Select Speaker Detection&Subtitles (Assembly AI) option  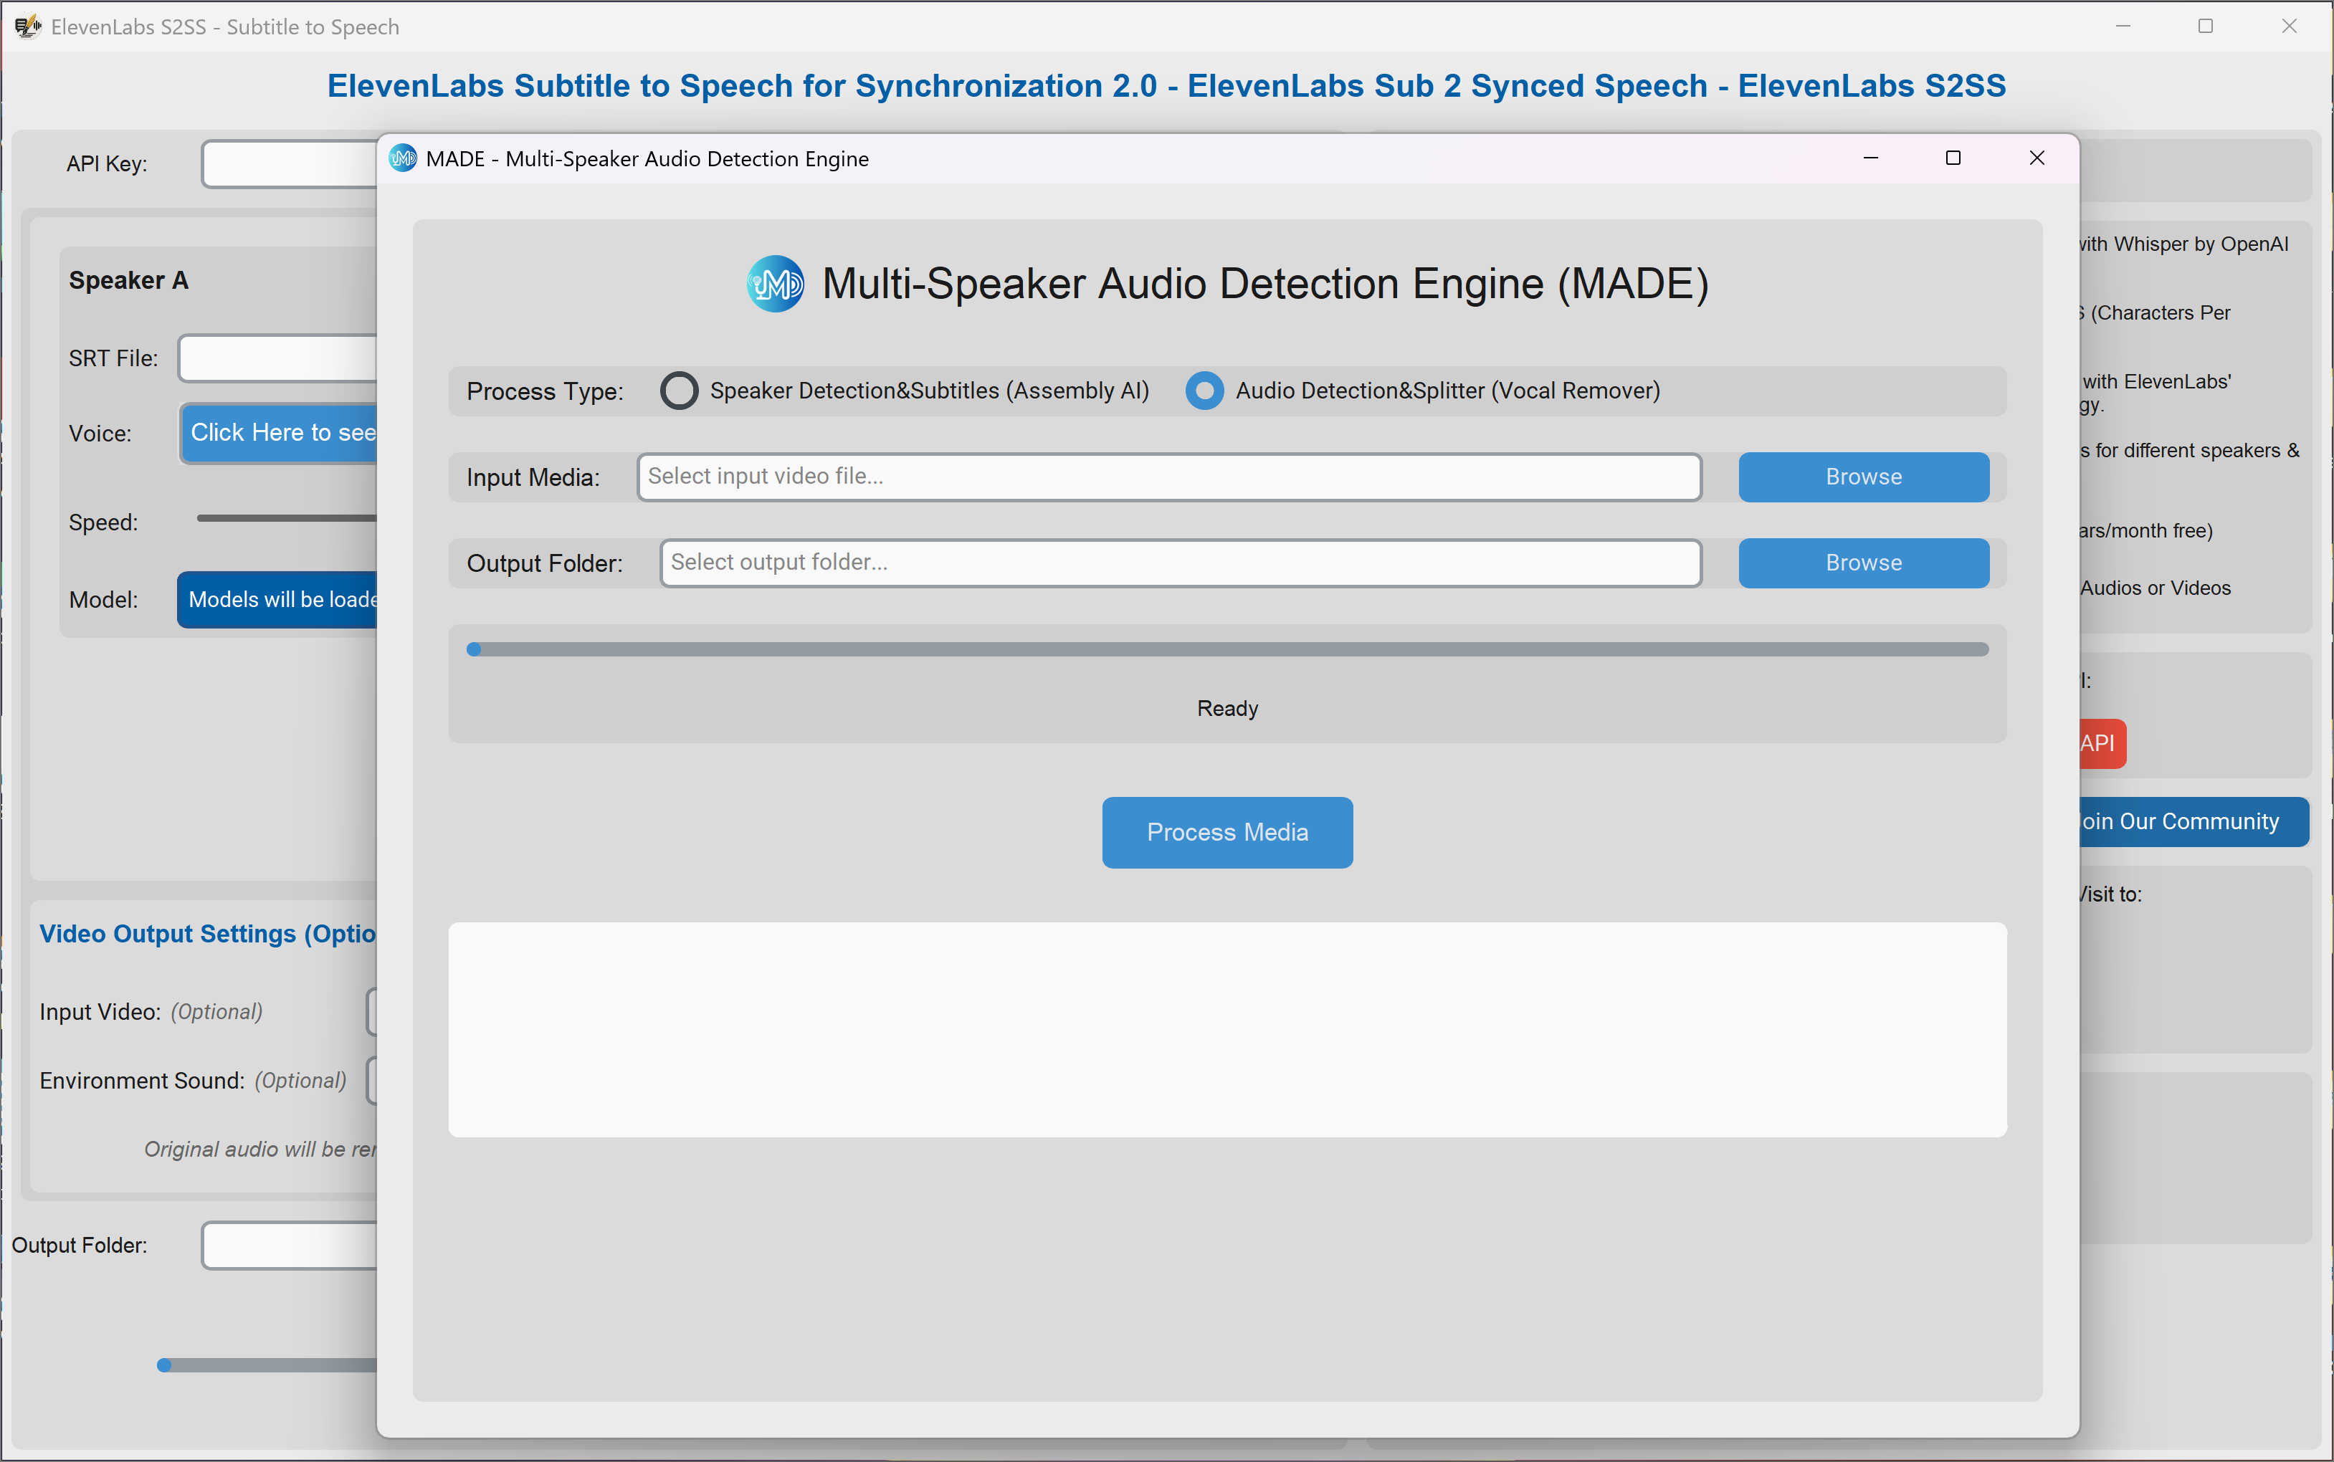(679, 391)
